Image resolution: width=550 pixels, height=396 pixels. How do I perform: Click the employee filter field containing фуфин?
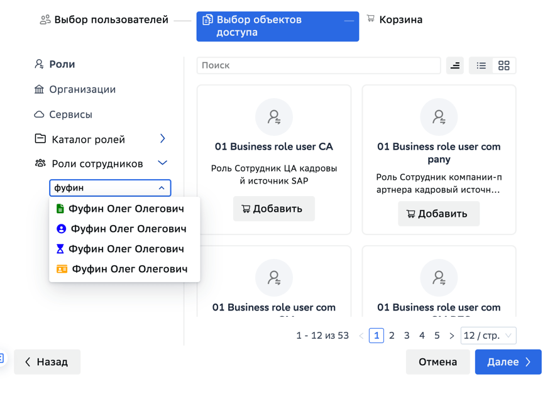click(x=110, y=188)
